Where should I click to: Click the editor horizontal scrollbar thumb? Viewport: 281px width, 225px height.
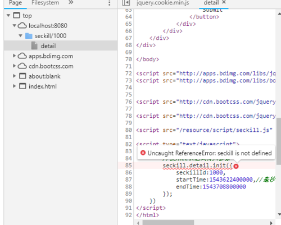coord(168,223)
